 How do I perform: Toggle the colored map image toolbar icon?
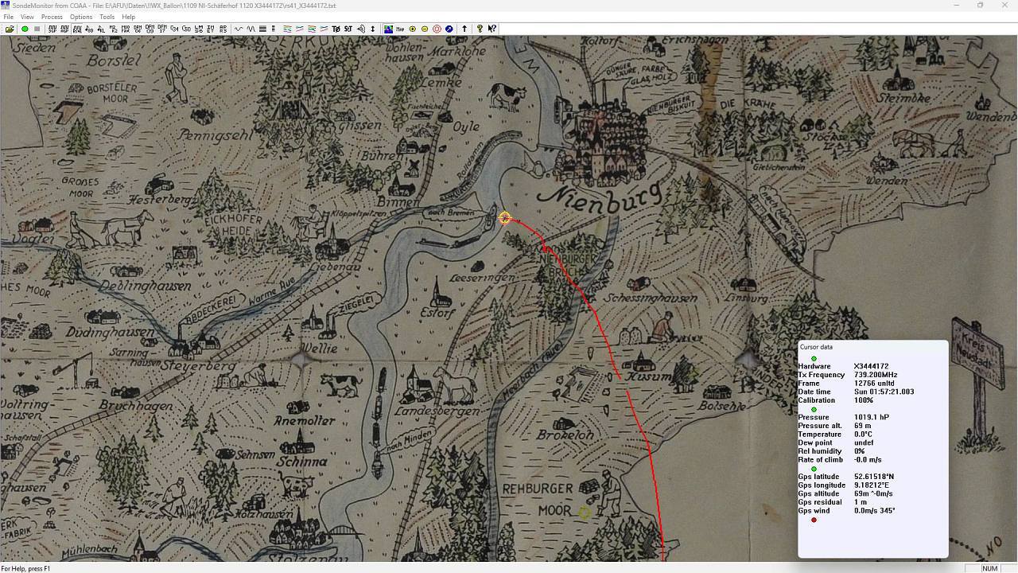coord(388,29)
